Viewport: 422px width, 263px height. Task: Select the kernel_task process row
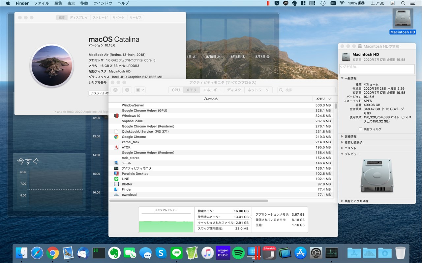(x=221, y=142)
